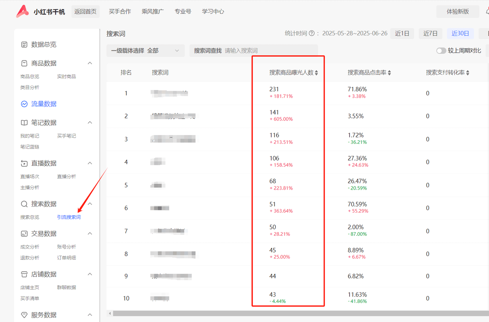Collapse the 店铺数据 sidebar section
This screenshot has width=489, height=322.
click(x=90, y=274)
